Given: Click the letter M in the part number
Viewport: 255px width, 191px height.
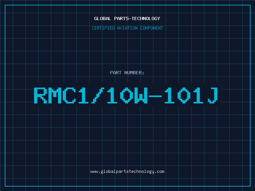Looking at the screenshot, I should click(55, 95).
